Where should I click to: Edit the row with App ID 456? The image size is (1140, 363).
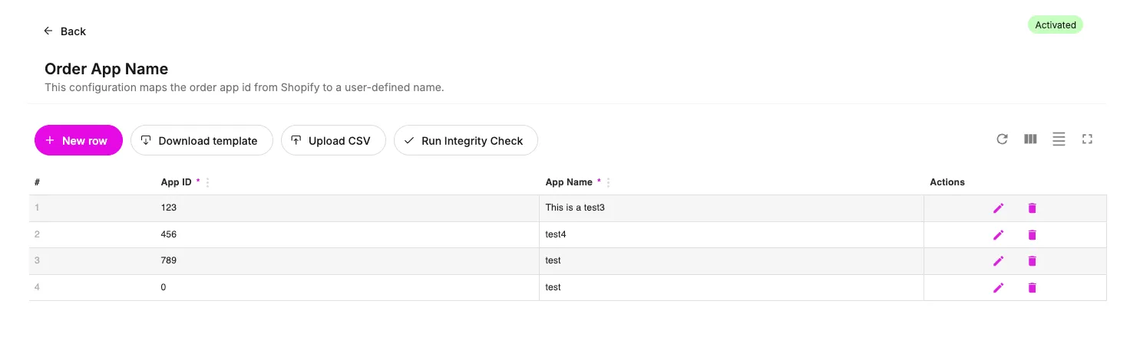coord(998,235)
